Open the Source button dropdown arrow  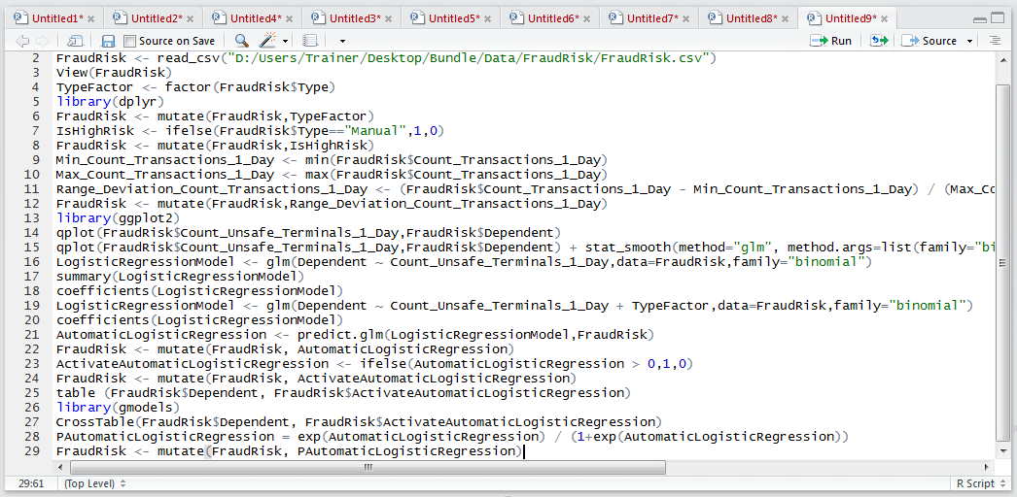coord(969,41)
